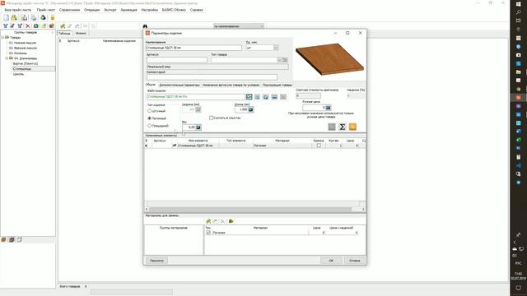This screenshot has height=296, width=527.
Task: Switch to the Таблица tab
Action: 64,33
